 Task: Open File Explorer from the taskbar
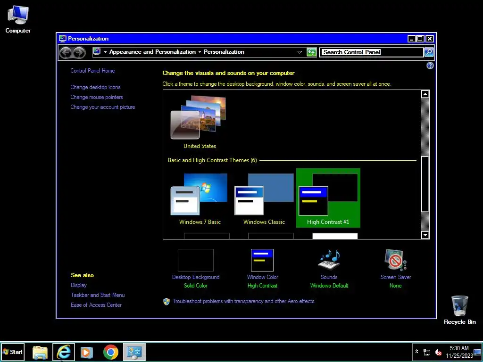click(x=40, y=352)
